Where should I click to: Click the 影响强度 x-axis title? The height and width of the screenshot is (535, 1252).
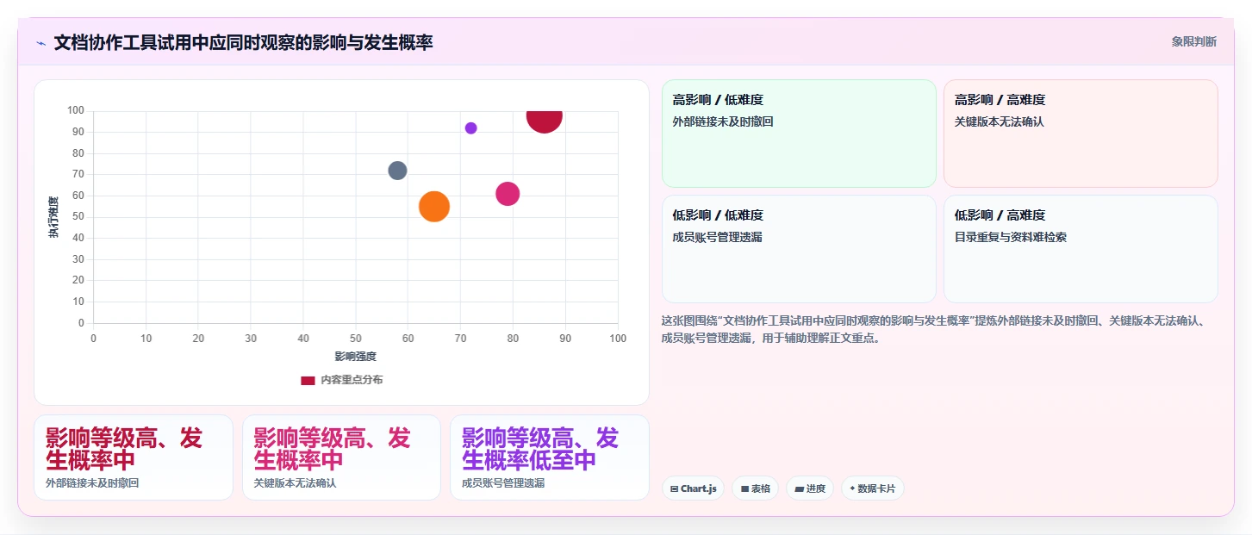pyautogui.click(x=356, y=357)
